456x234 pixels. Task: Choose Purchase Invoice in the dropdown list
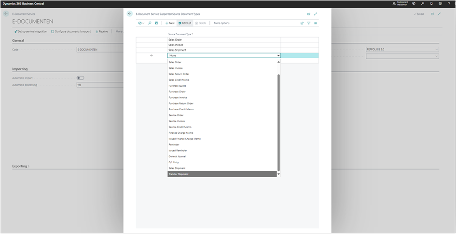click(x=222, y=97)
